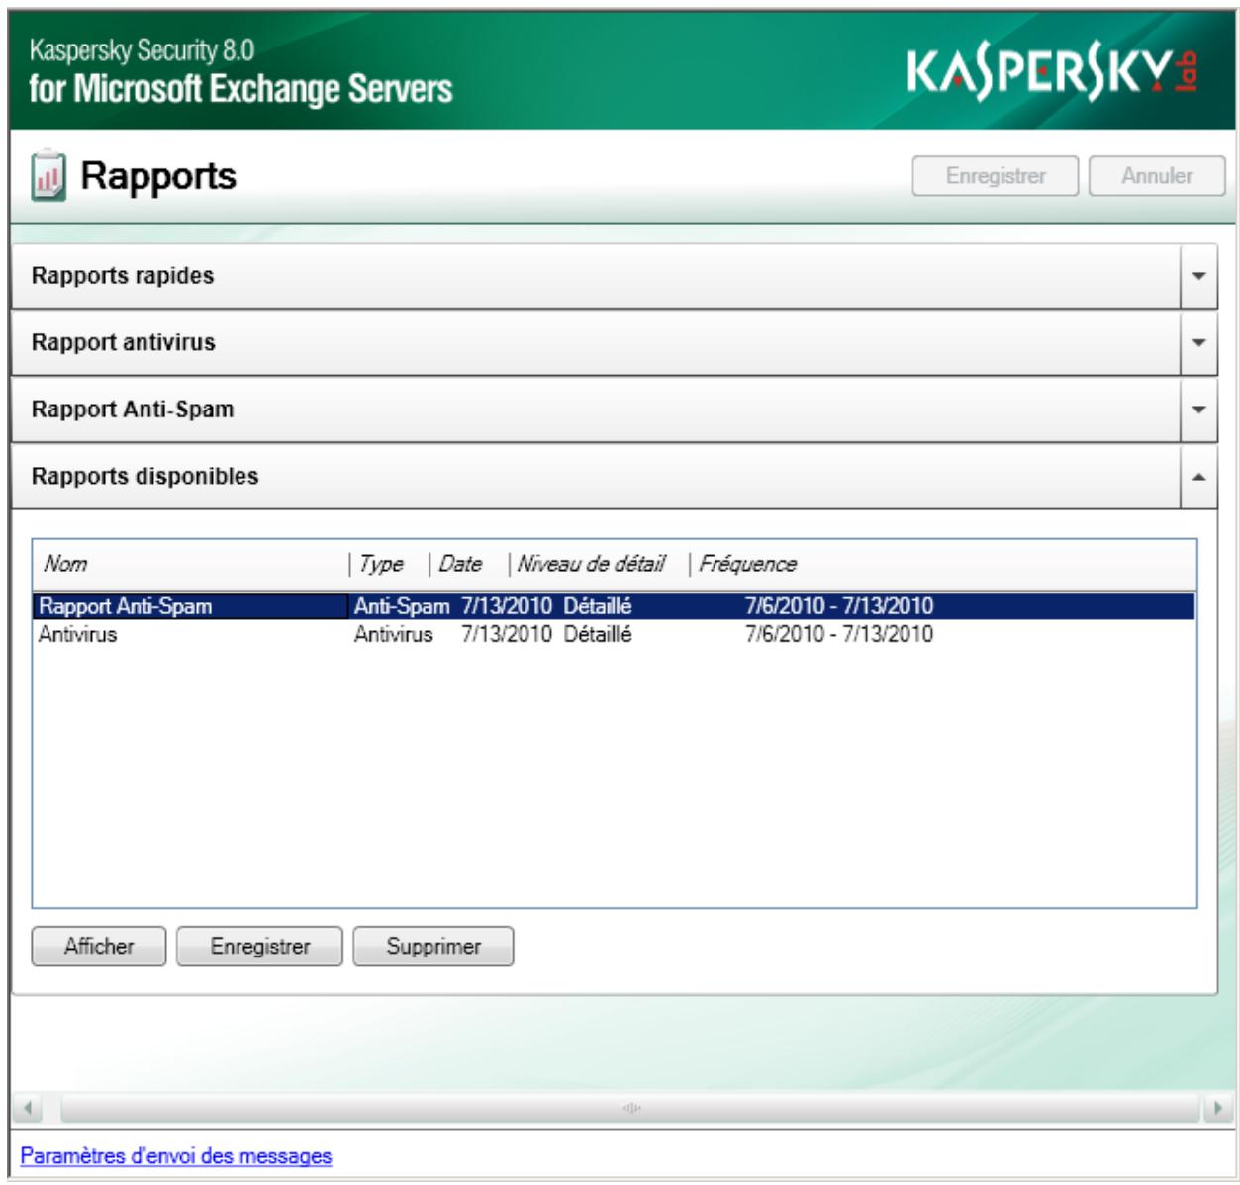Viewport: 1240px width, 1185px height.
Task: Expand the Rapport antivirus section arrow
Action: 1198,343
